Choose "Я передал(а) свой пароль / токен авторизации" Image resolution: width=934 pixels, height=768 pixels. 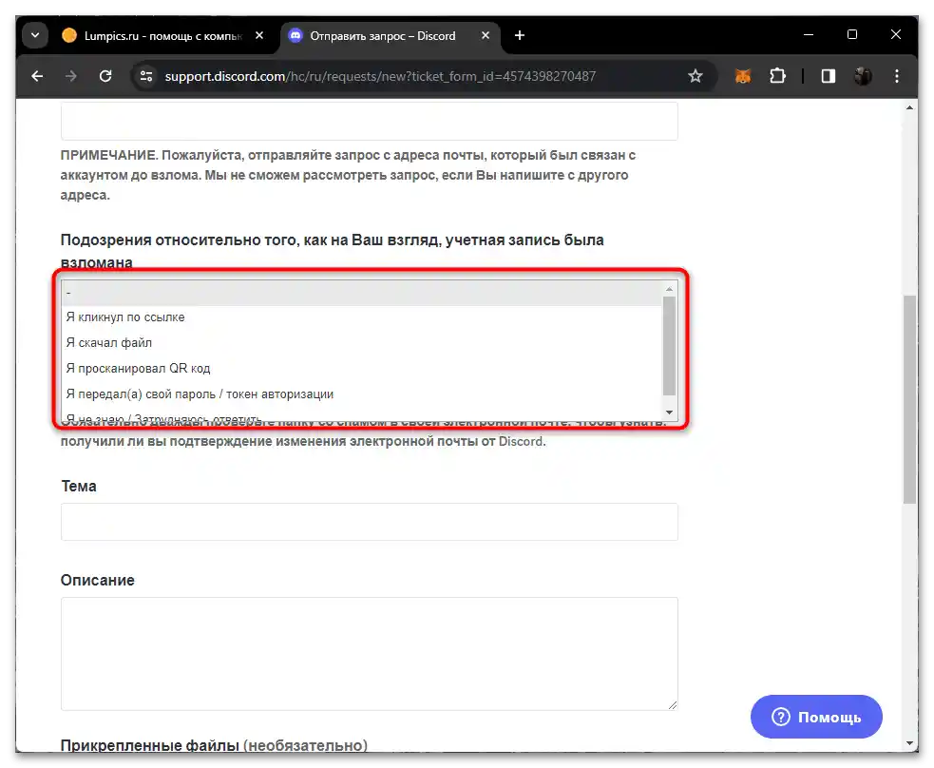click(362, 394)
